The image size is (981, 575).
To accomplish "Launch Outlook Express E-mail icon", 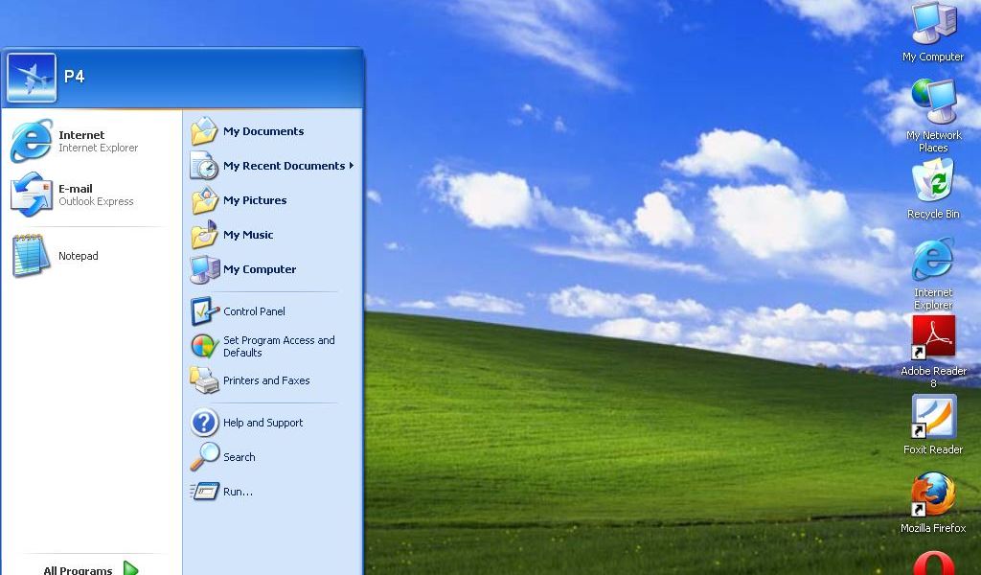I will 32,194.
